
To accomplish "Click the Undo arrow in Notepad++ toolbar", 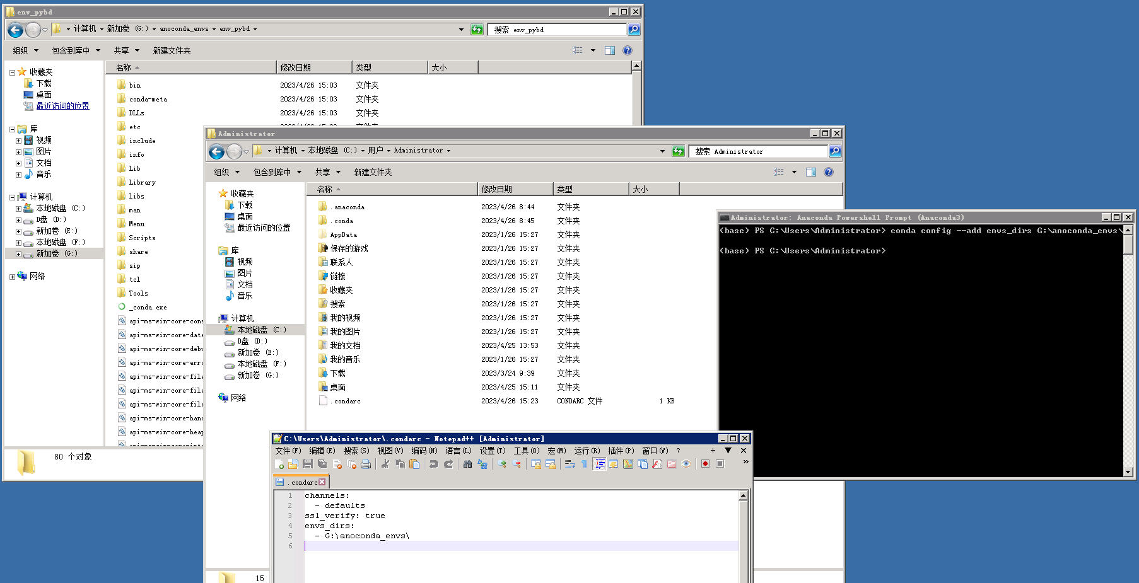I will (433, 464).
